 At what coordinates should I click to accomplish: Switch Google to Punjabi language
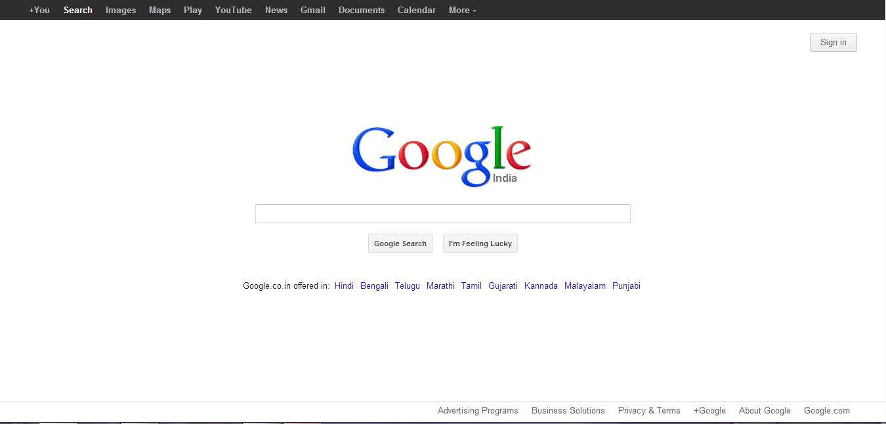pyautogui.click(x=626, y=286)
